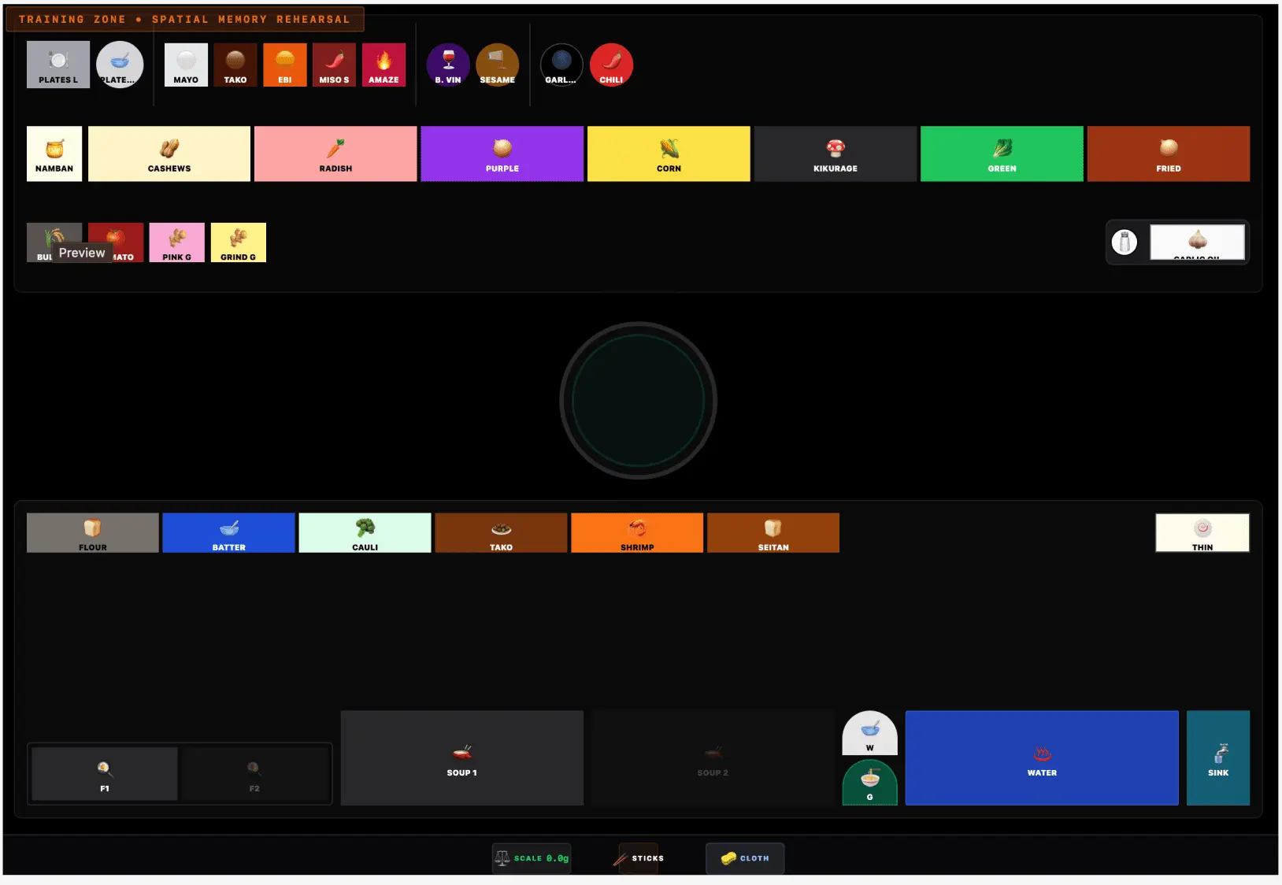Choose the PURPLE onion tile
Viewport: 1282px width, 885px height.
coord(502,154)
